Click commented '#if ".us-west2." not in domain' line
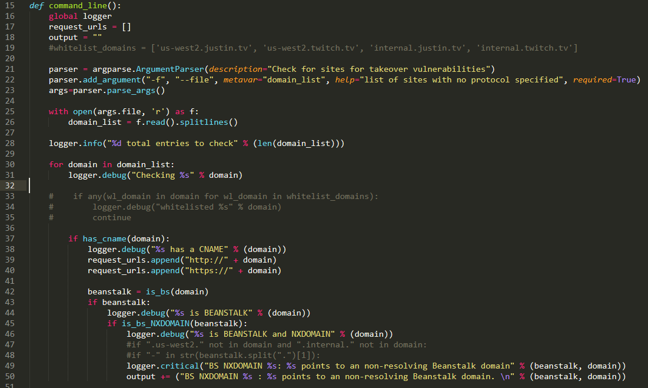The image size is (648, 388). point(277,344)
